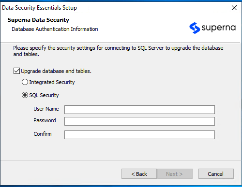Go to previous step with Back button
The image size is (242, 187).
139,174
